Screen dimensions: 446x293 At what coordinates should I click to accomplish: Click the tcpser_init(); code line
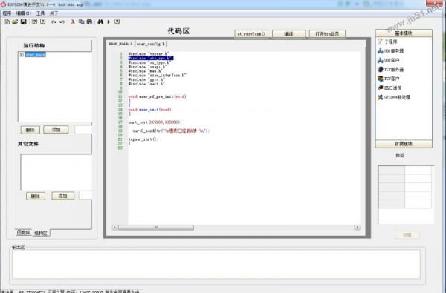coord(143,139)
